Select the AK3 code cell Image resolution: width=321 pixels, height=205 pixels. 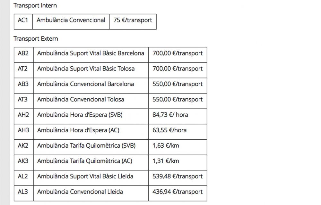coord(23,161)
